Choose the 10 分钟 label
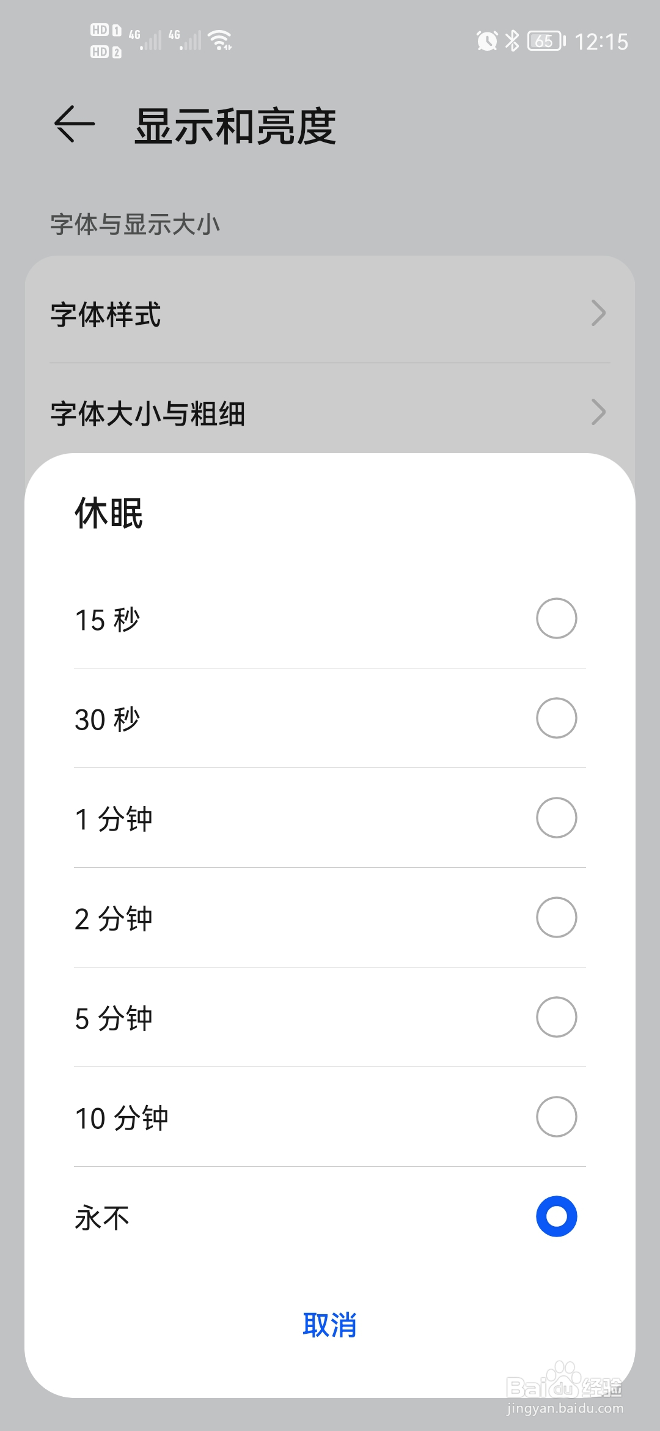Image resolution: width=660 pixels, height=1431 pixels. click(122, 1118)
